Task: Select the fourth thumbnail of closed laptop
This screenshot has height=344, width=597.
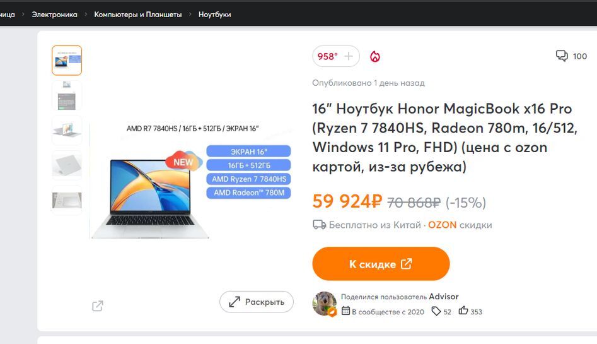Action: (x=67, y=165)
